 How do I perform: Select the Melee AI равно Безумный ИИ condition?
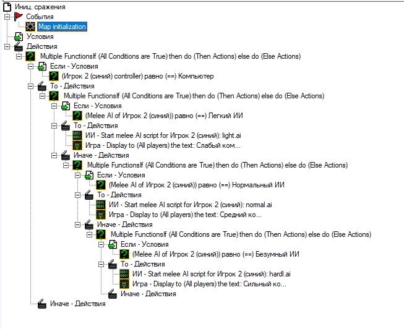point(216,254)
